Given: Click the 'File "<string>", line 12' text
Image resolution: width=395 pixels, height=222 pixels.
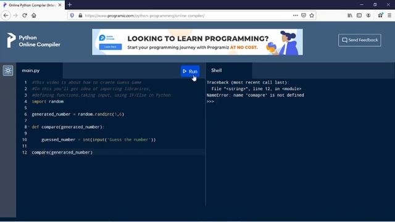Looking at the screenshot, I should point(256,89).
